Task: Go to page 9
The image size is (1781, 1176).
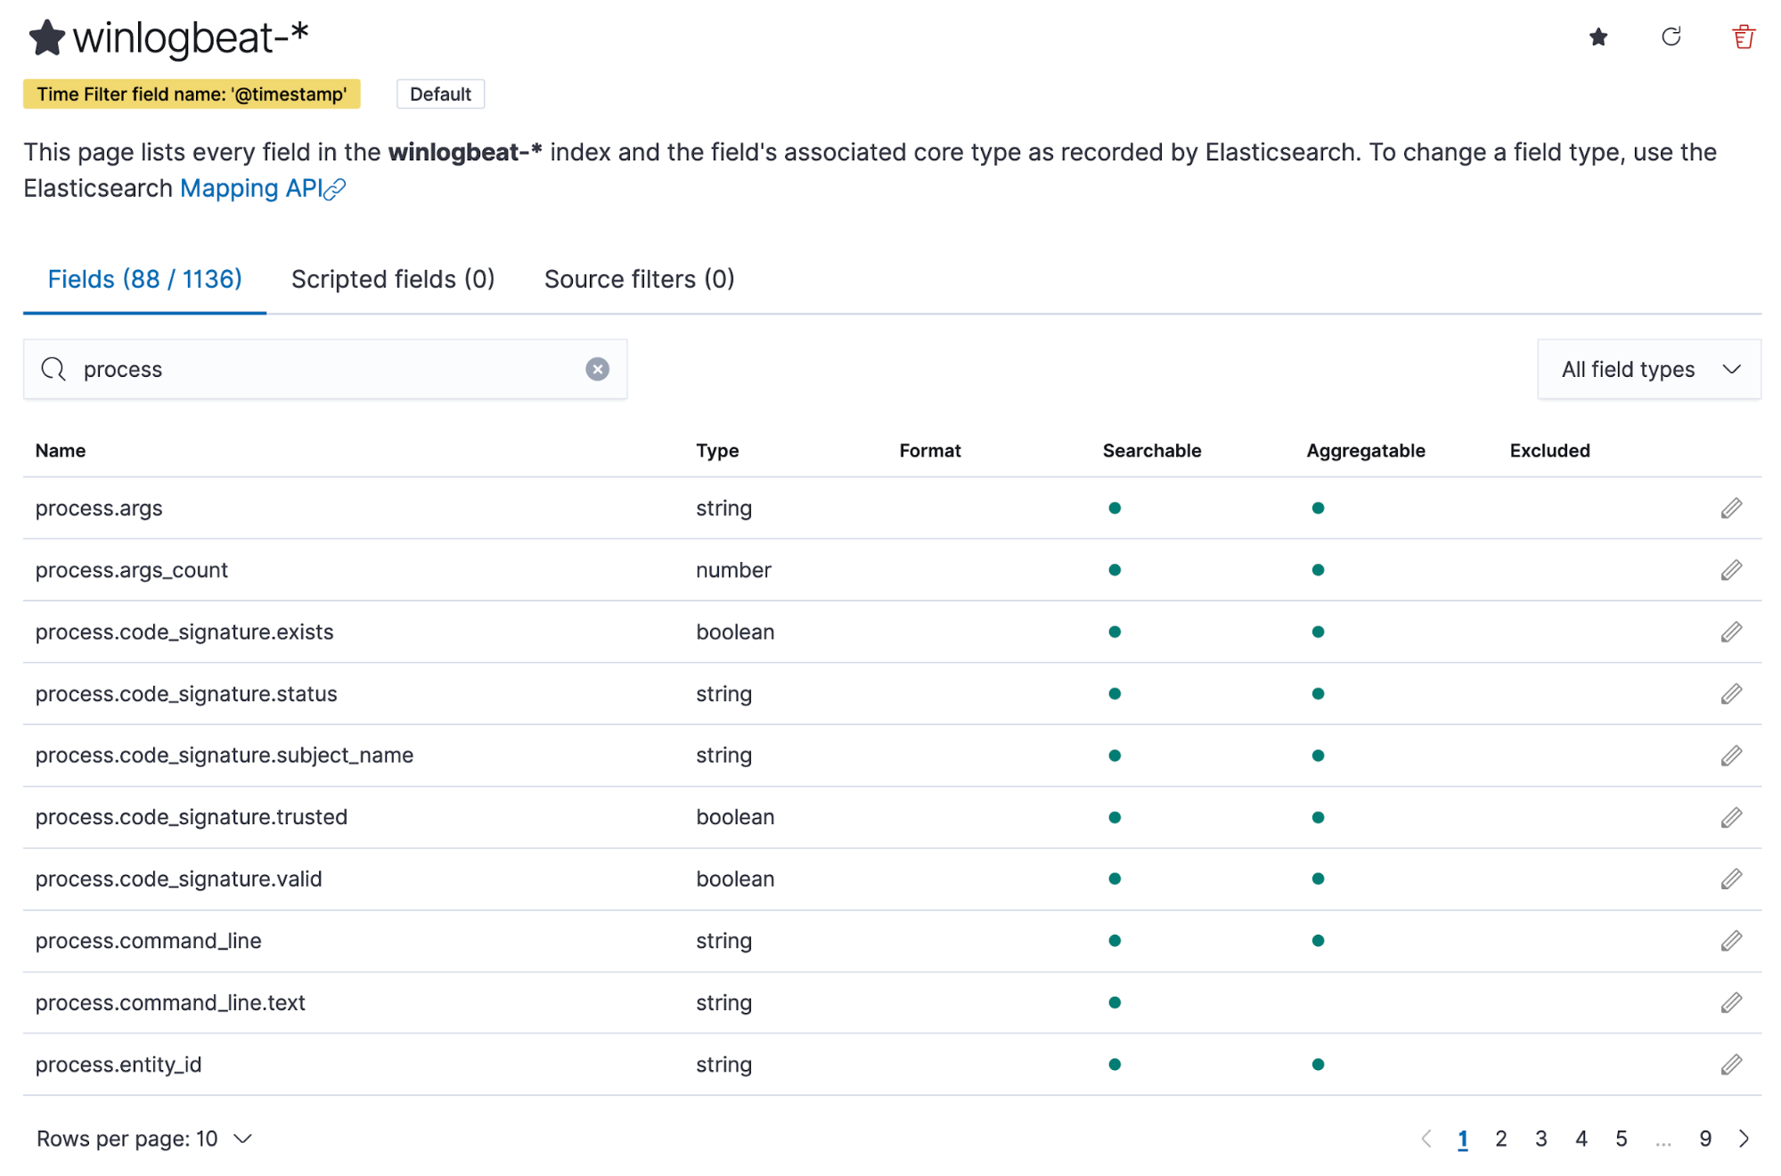Action: pyautogui.click(x=1705, y=1139)
